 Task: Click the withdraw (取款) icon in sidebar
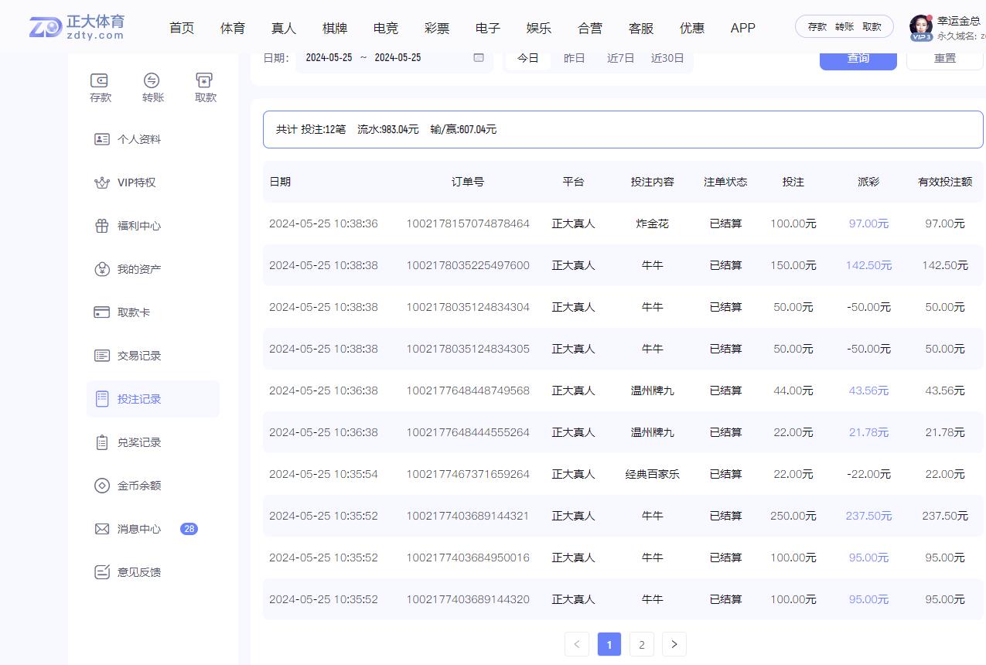[205, 80]
